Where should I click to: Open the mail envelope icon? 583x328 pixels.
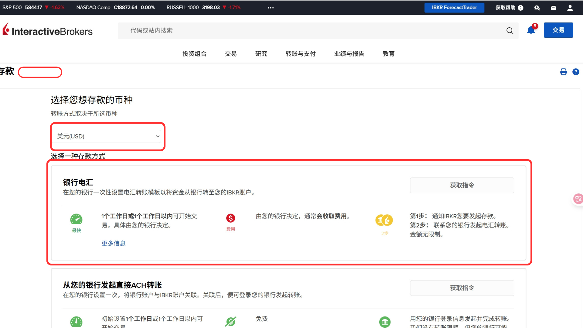coord(553,8)
